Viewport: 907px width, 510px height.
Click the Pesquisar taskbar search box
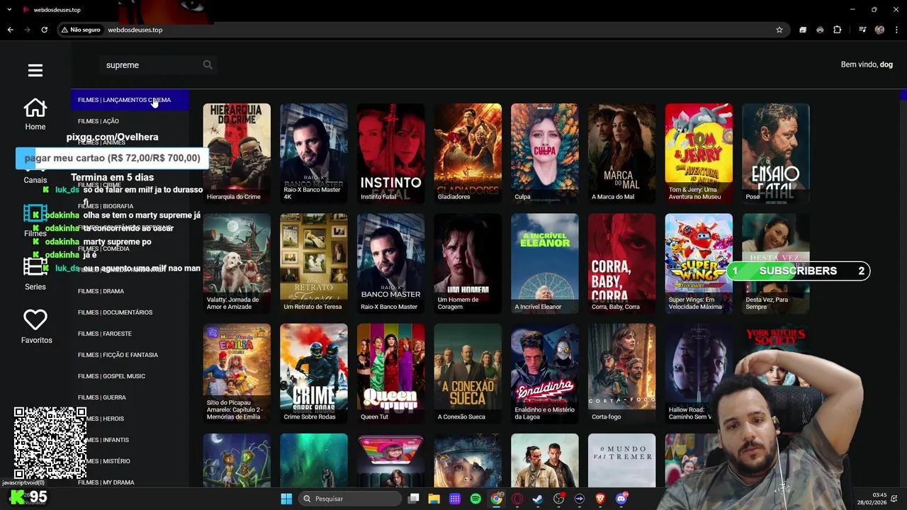point(350,499)
